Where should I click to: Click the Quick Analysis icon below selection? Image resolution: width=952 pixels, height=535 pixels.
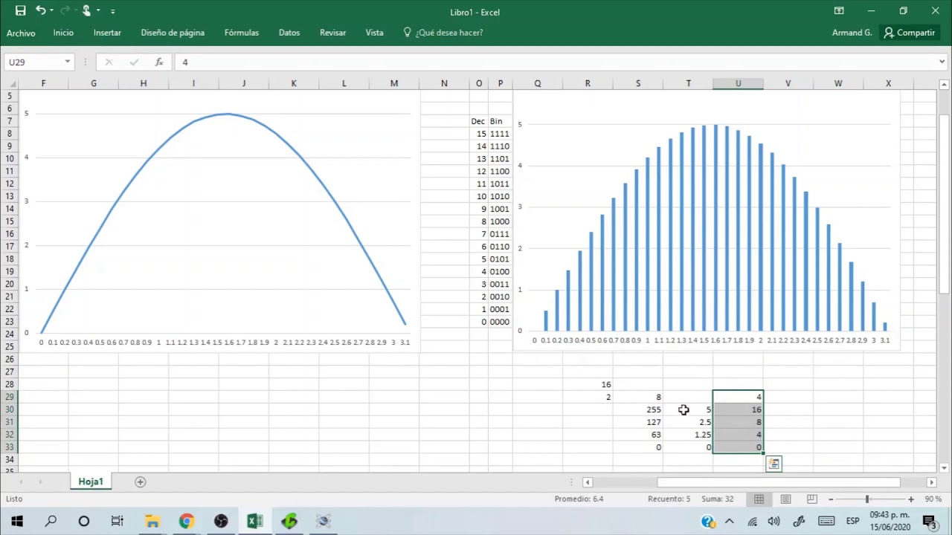click(x=773, y=464)
